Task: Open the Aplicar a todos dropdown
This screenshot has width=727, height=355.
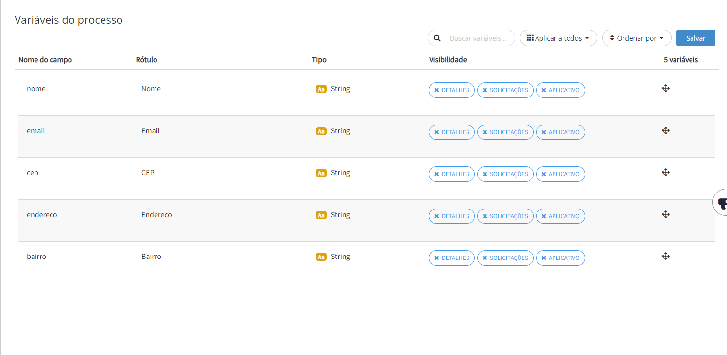Action: click(558, 38)
